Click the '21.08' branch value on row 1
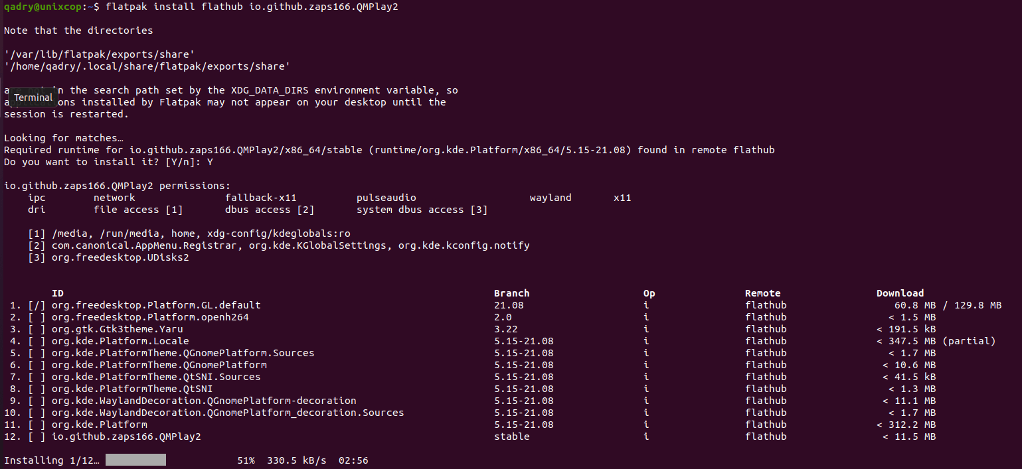Screen dimensions: 1022x469 509,305
